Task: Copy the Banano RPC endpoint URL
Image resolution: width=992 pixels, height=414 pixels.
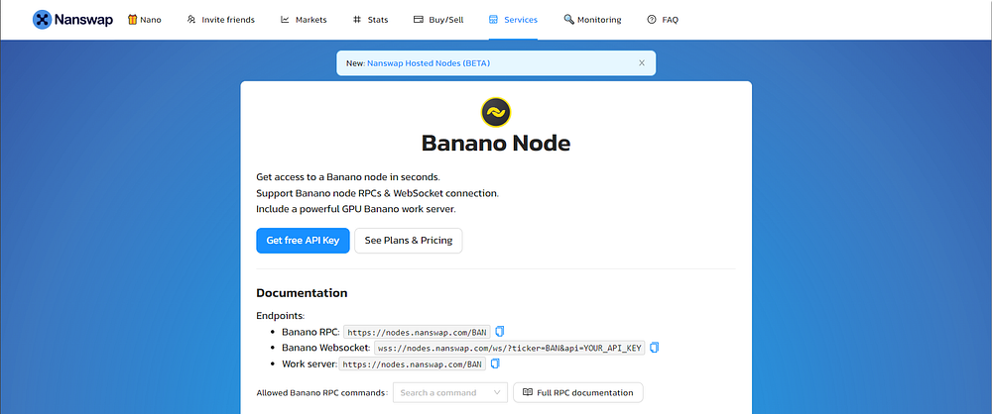Action: coord(500,331)
